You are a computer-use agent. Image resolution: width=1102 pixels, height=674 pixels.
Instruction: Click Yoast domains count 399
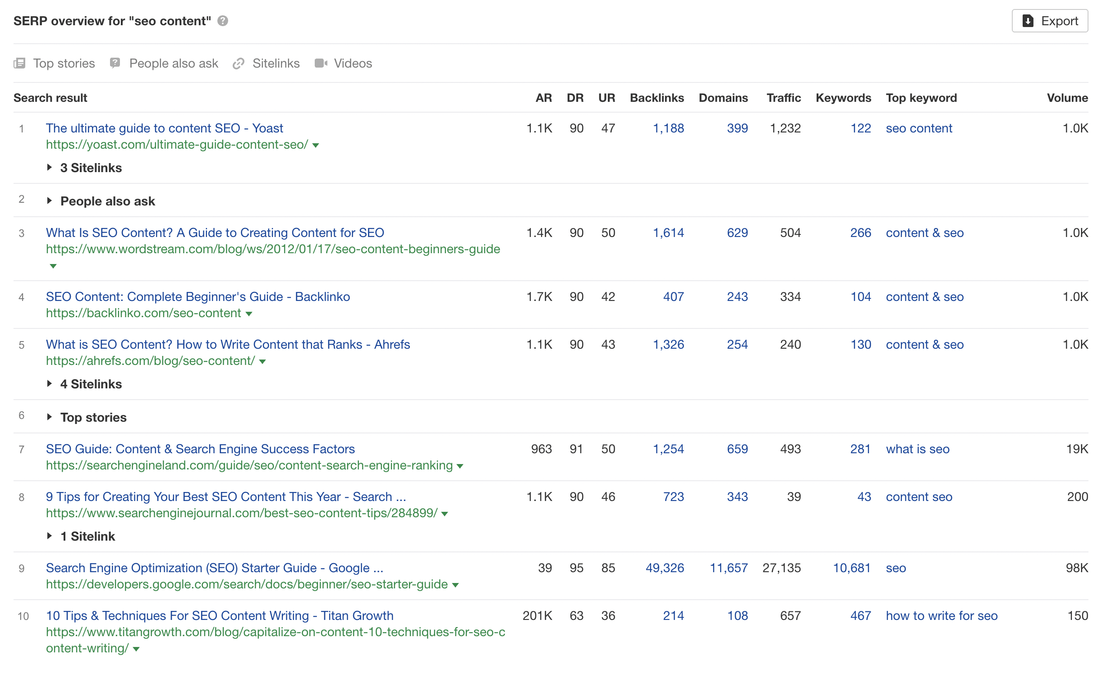click(x=737, y=128)
